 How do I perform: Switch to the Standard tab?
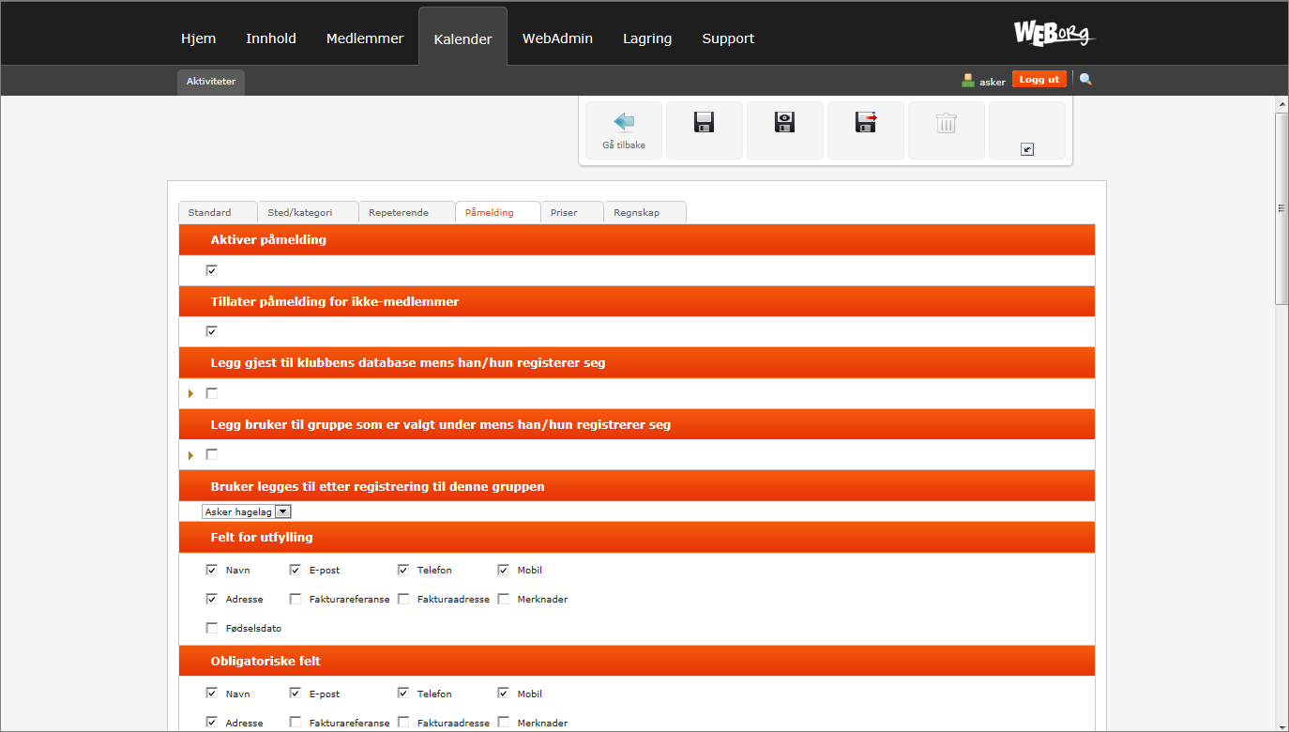[x=218, y=212]
